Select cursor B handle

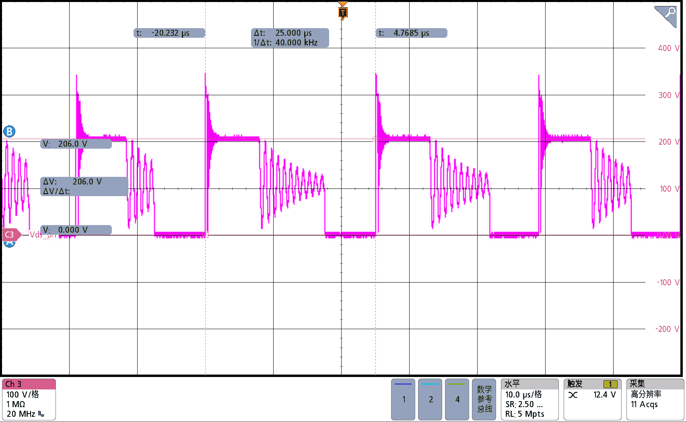pos(9,131)
